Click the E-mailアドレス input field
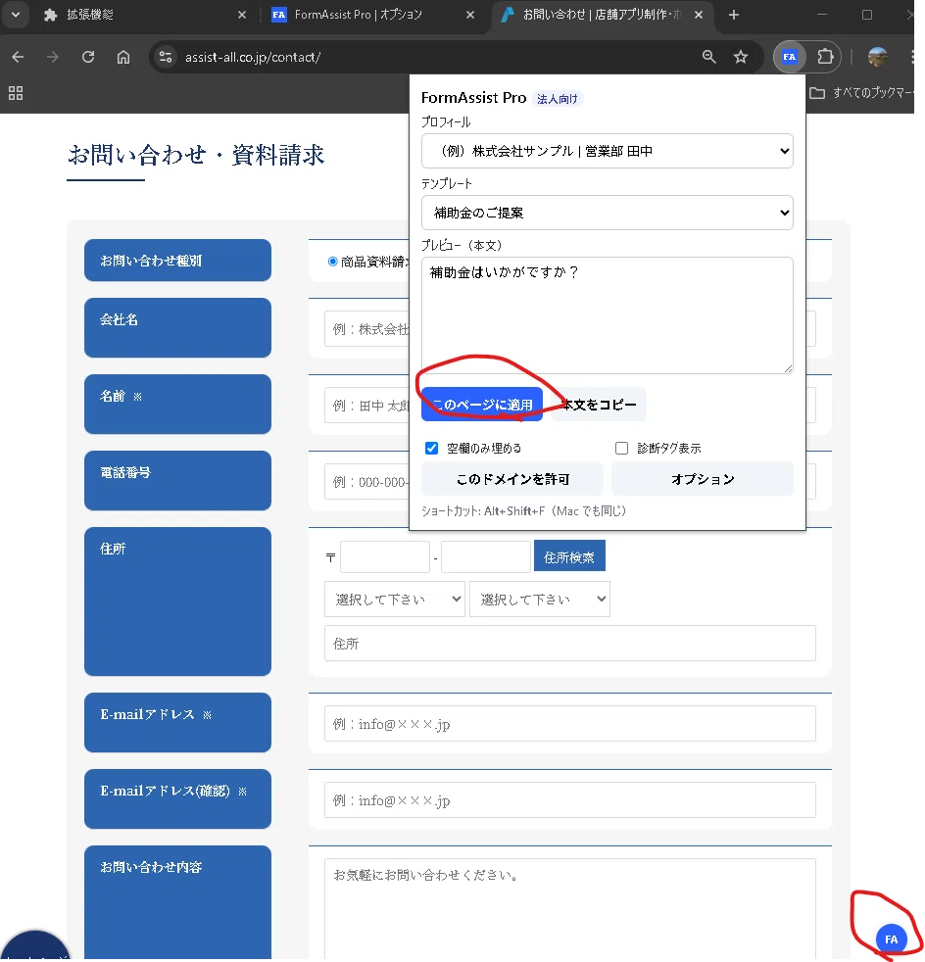This screenshot has width=925, height=962. [x=570, y=723]
